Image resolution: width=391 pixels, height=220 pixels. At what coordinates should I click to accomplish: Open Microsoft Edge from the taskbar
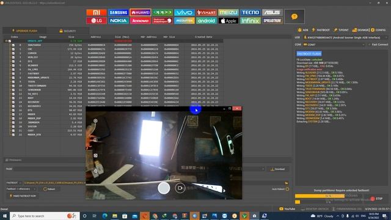(104, 216)
